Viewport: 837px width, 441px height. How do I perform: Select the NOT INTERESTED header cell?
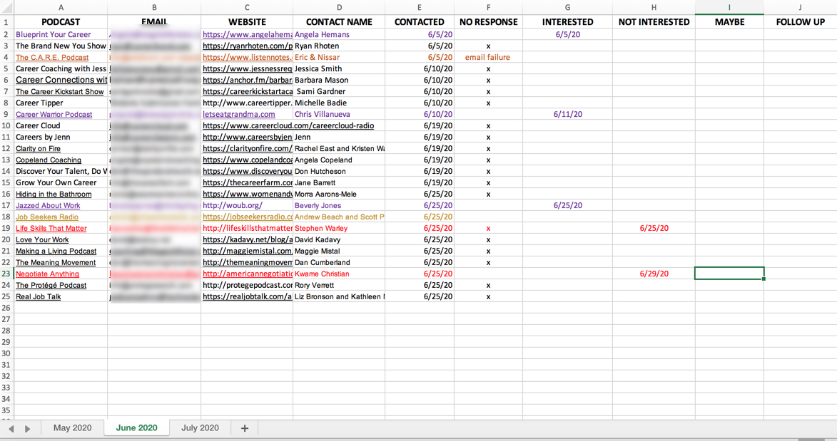[x=654, y=22]
